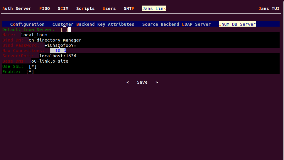Screen dimensions: 284x160
Task: Open the Auth Server tab
Action: pyautogui.click(x=17, y=8)
